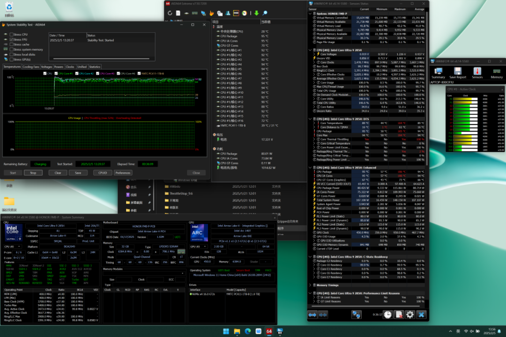Viewport: 506px width, 337px height.
Task: Toggle CPU Core #1 graph checkbox
Action: pyautogui.click(x=56, y=73)
